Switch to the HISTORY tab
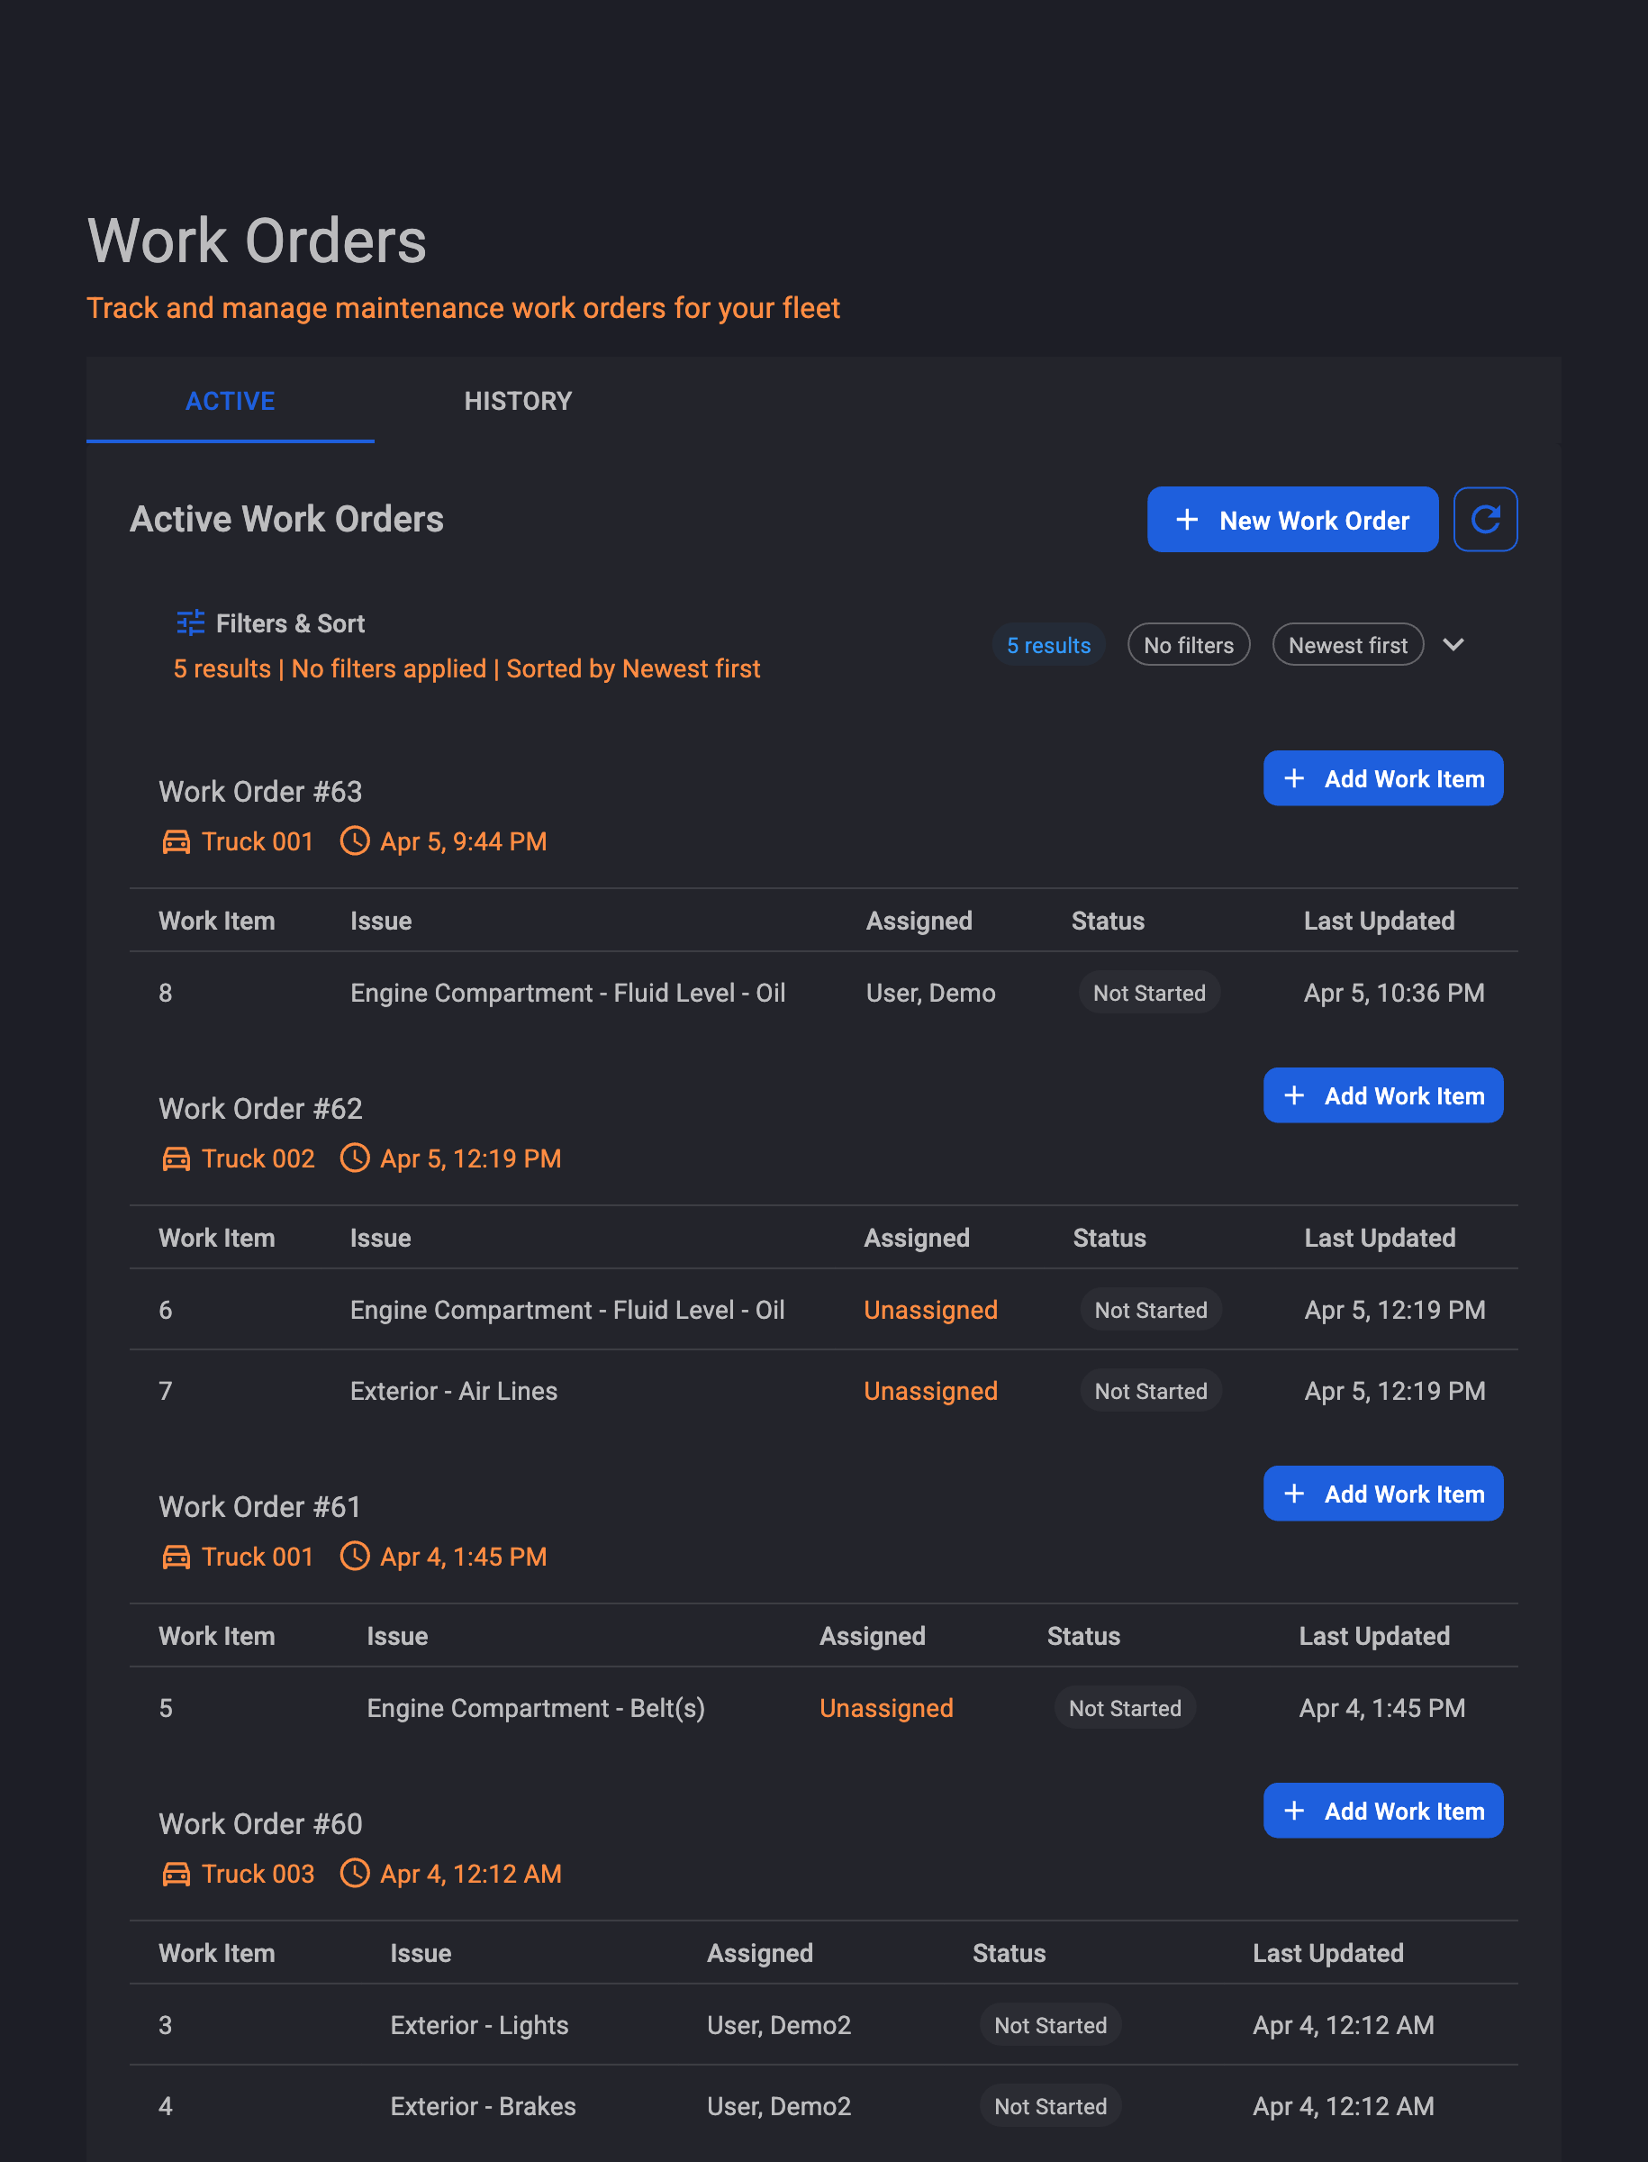 (518, 400)
